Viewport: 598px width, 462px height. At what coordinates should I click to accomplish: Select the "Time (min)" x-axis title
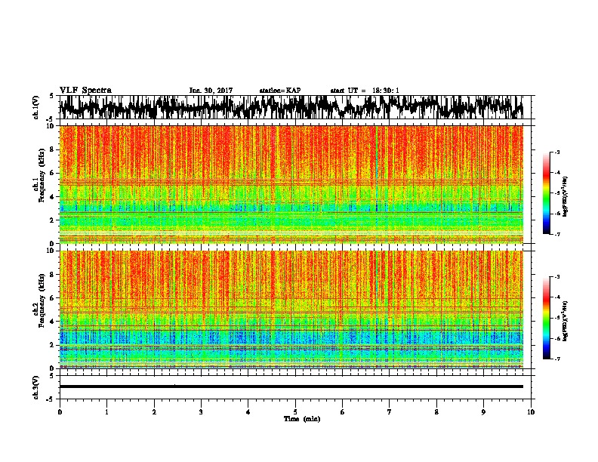[x=302, y=419]
